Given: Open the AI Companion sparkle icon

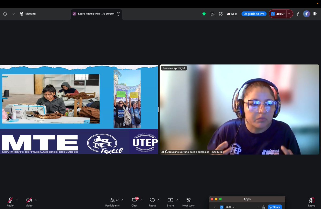Looking at the screenshot, I should [307, 14].
